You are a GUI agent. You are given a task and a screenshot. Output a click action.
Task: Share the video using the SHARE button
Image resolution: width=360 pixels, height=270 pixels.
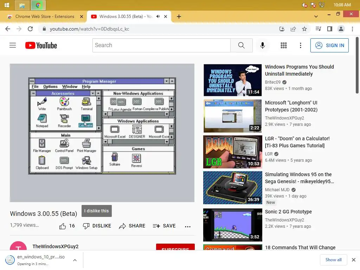(x=132, y=226)
